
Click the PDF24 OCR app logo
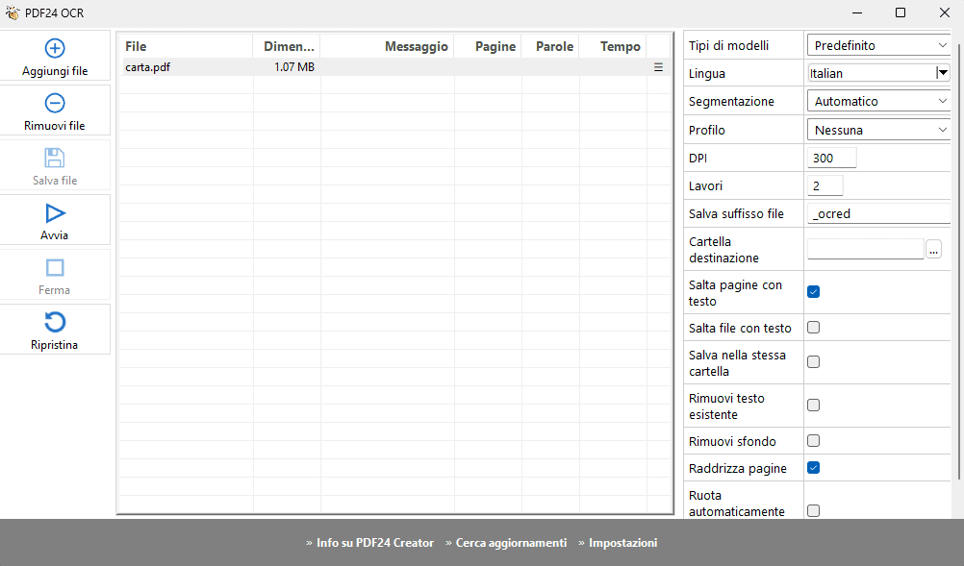pos(12,12)
